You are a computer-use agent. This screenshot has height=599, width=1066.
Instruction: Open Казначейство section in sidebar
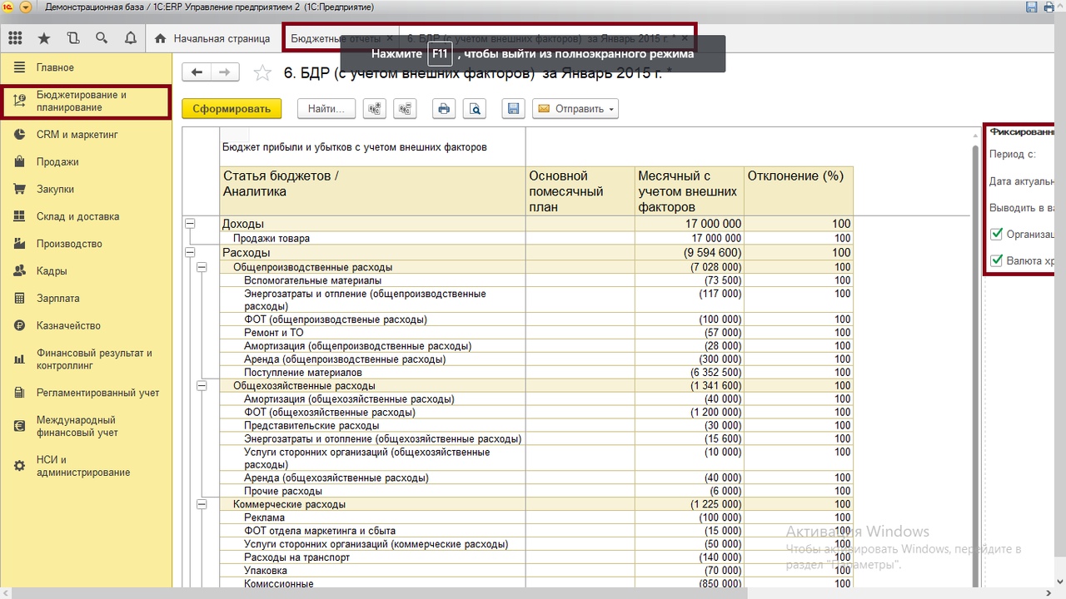(68, 325)
